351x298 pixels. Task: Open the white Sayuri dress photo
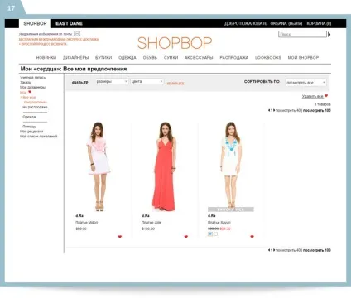pyautogui.click(x=230, y=166)
